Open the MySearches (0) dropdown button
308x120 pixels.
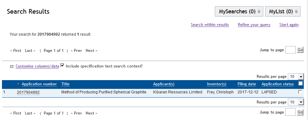(x=239, y=11)
